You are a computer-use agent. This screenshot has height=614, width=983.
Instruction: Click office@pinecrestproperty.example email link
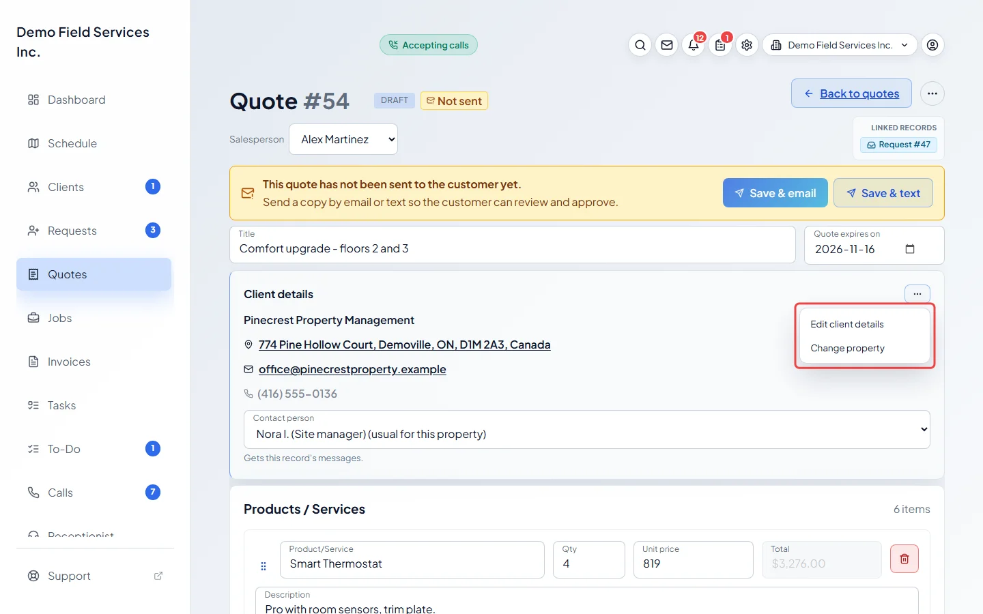(352, 369)
